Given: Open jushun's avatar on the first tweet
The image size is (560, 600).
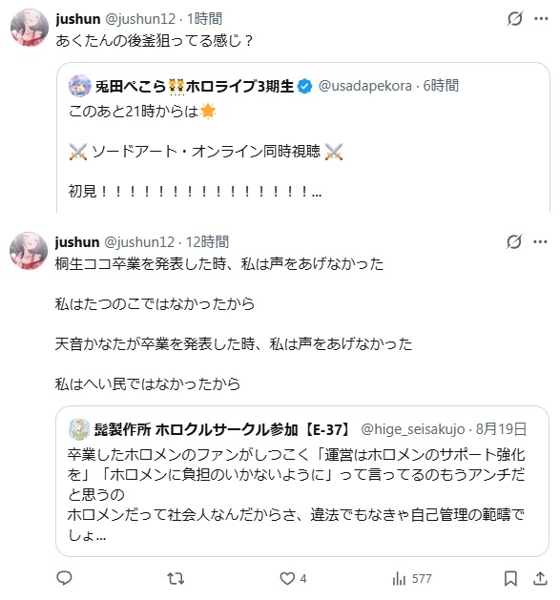Looking at the screenshot, I should 30,28.
